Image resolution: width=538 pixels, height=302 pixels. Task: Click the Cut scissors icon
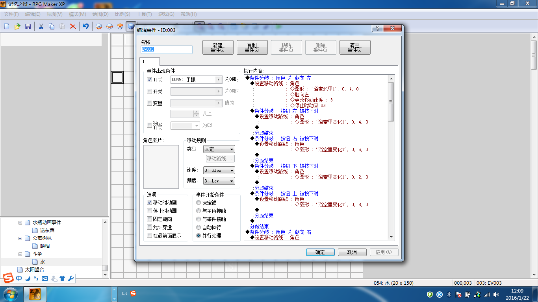[41, 26]
